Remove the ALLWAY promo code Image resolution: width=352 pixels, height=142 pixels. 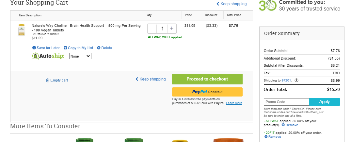(290, 125)
